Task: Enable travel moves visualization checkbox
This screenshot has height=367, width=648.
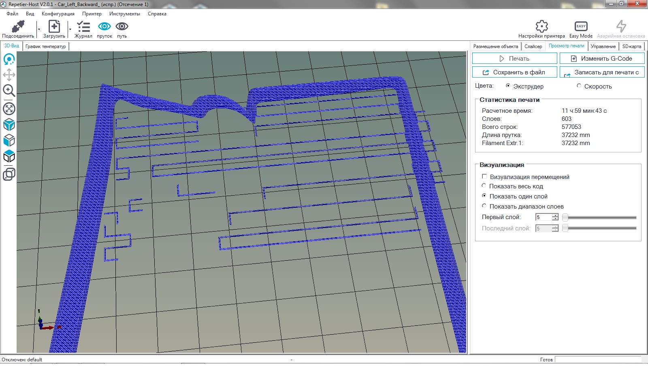Action: click(x=484, y=177)
